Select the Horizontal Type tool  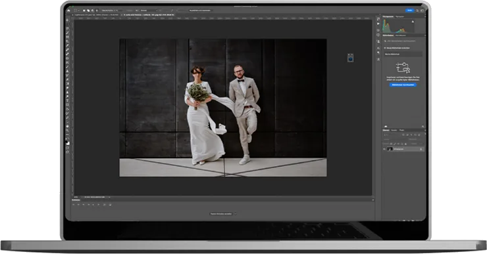point(67,100)
